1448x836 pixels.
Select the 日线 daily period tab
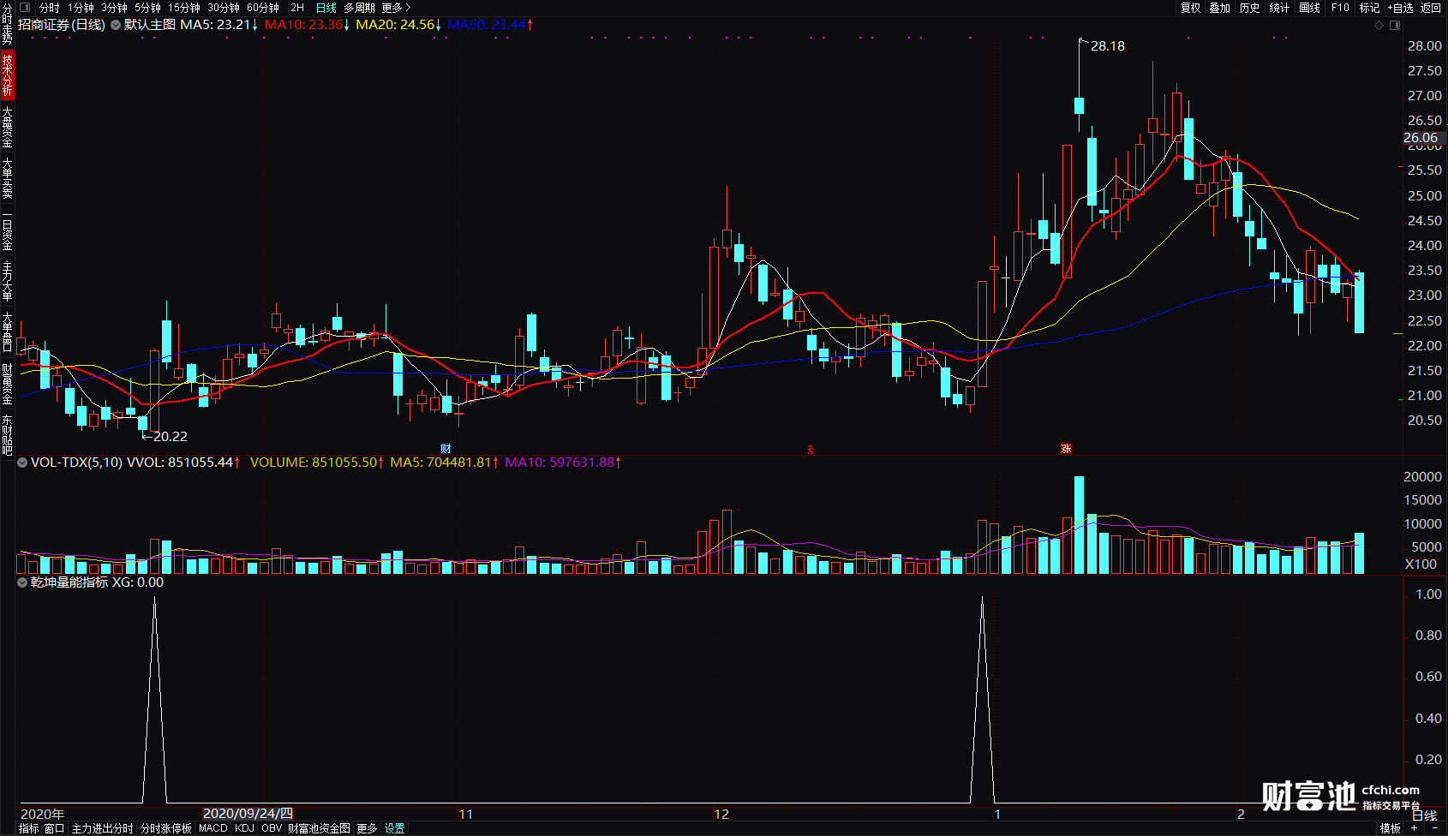click(x=326, y=8)
